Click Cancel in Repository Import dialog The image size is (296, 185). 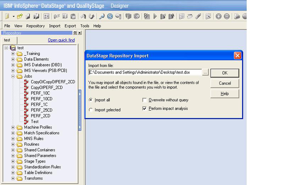(225, 83)
